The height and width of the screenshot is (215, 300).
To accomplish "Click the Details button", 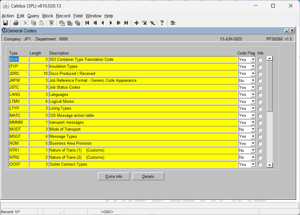I will pyautogui.click(x=148, y=176).
